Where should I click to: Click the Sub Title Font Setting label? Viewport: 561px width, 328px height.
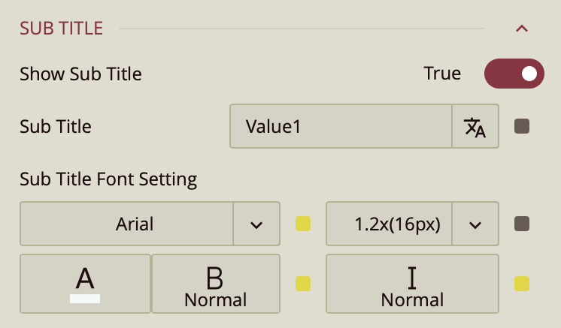pos(108,179)
